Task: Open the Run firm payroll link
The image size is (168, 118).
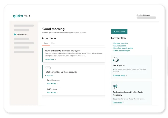Action: pos(120,46)
